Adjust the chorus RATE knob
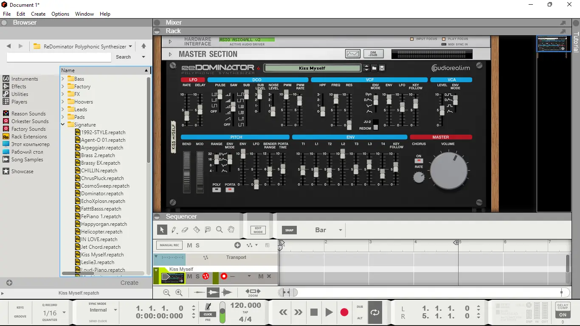This screenshot has width=580, height=326. click(419, 177)
